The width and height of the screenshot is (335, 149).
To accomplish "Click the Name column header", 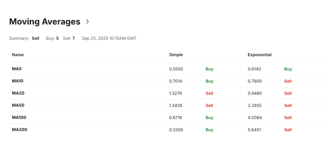I will (x=18, y=55).
